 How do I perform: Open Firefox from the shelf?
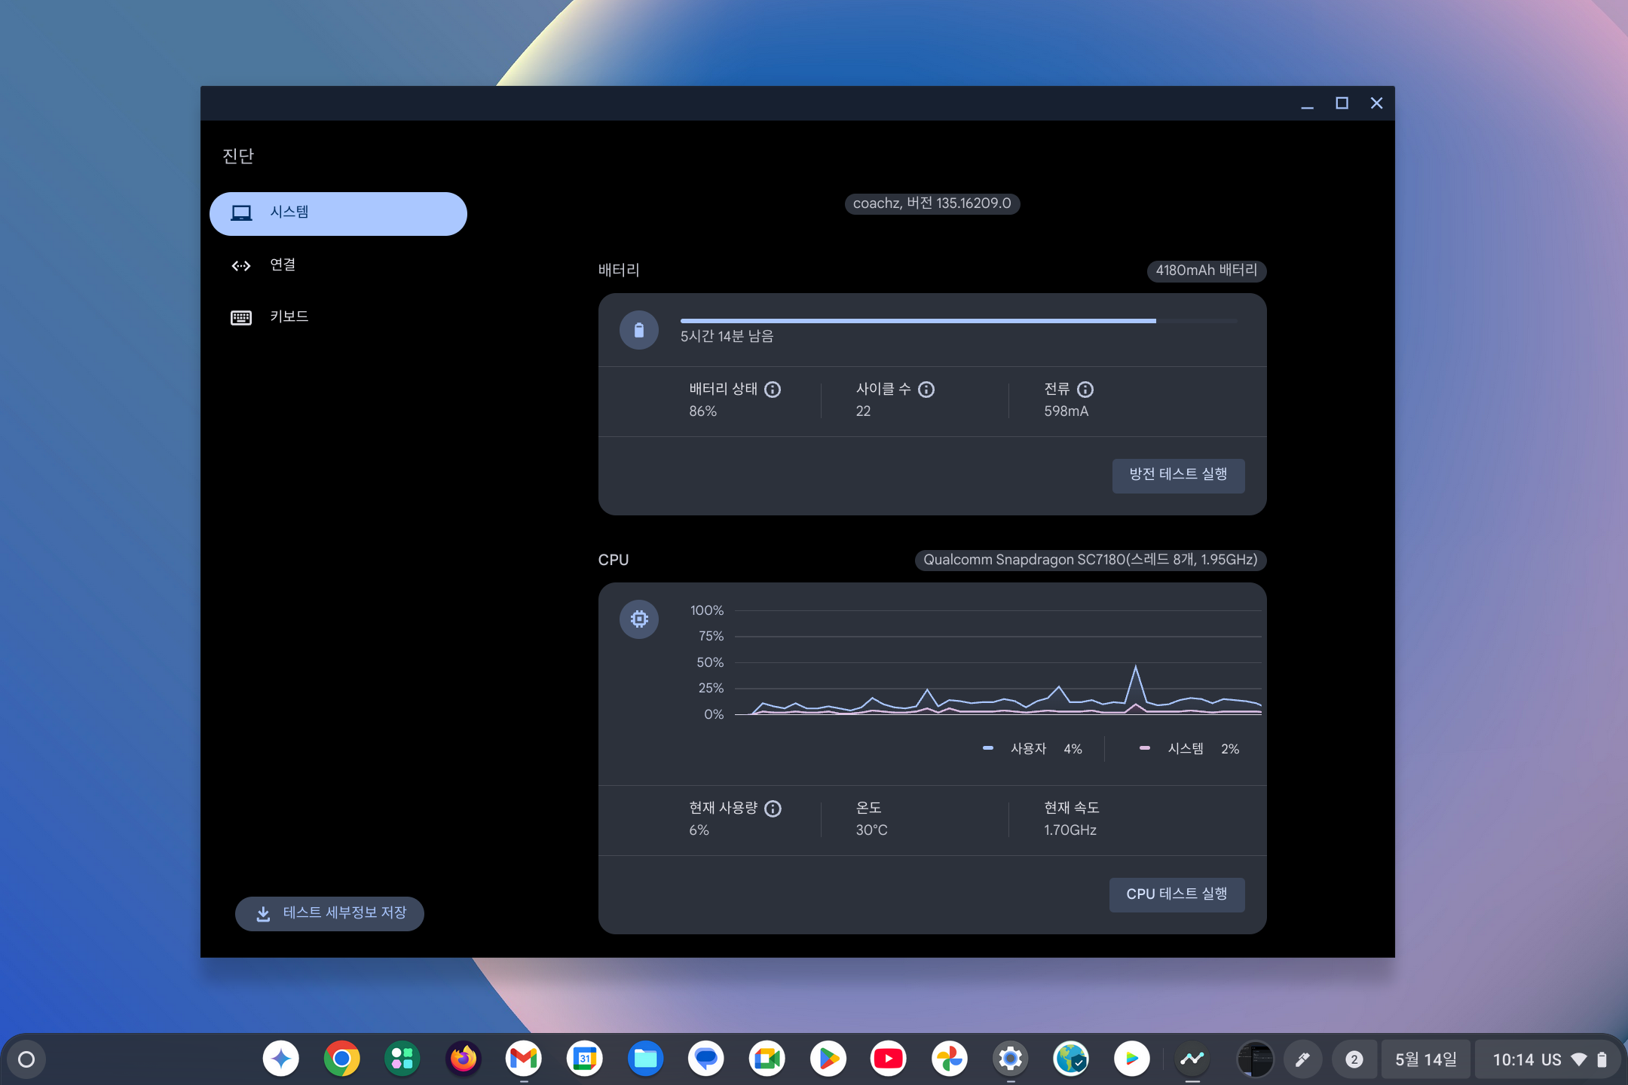point(464,1059)
